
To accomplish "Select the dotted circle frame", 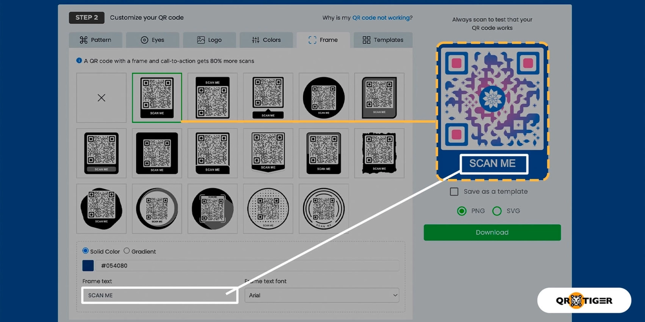I will (268, 209).
